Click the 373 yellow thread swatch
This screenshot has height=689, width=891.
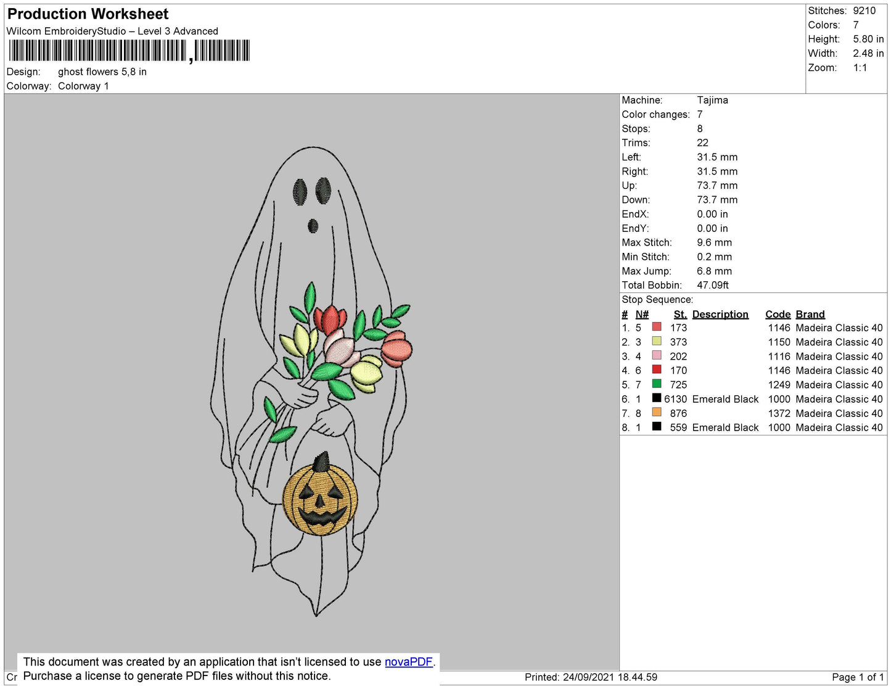(657, 341)
